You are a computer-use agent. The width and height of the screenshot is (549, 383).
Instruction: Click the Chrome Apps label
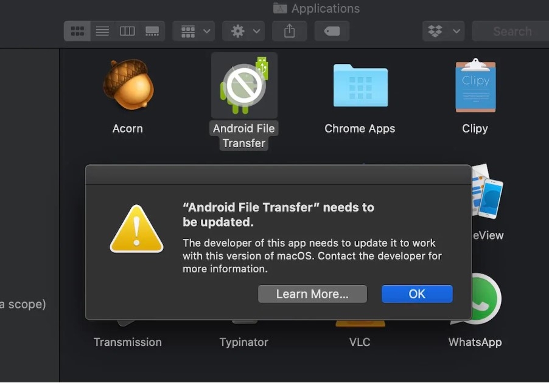[360, 129]
